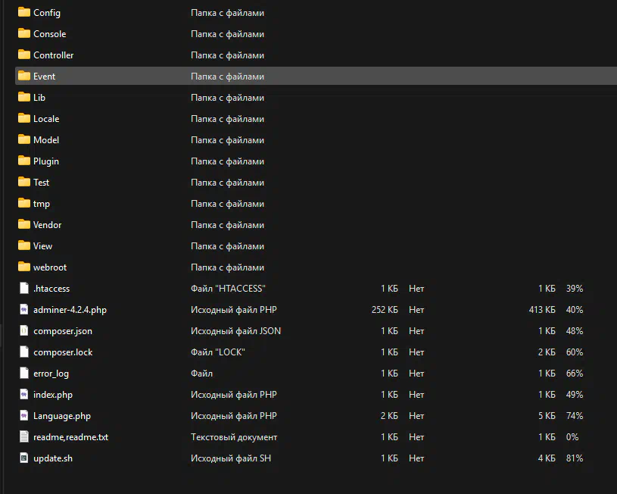Select the View folder entry
This screenshot has height=494, width=617.
(42, 246)
